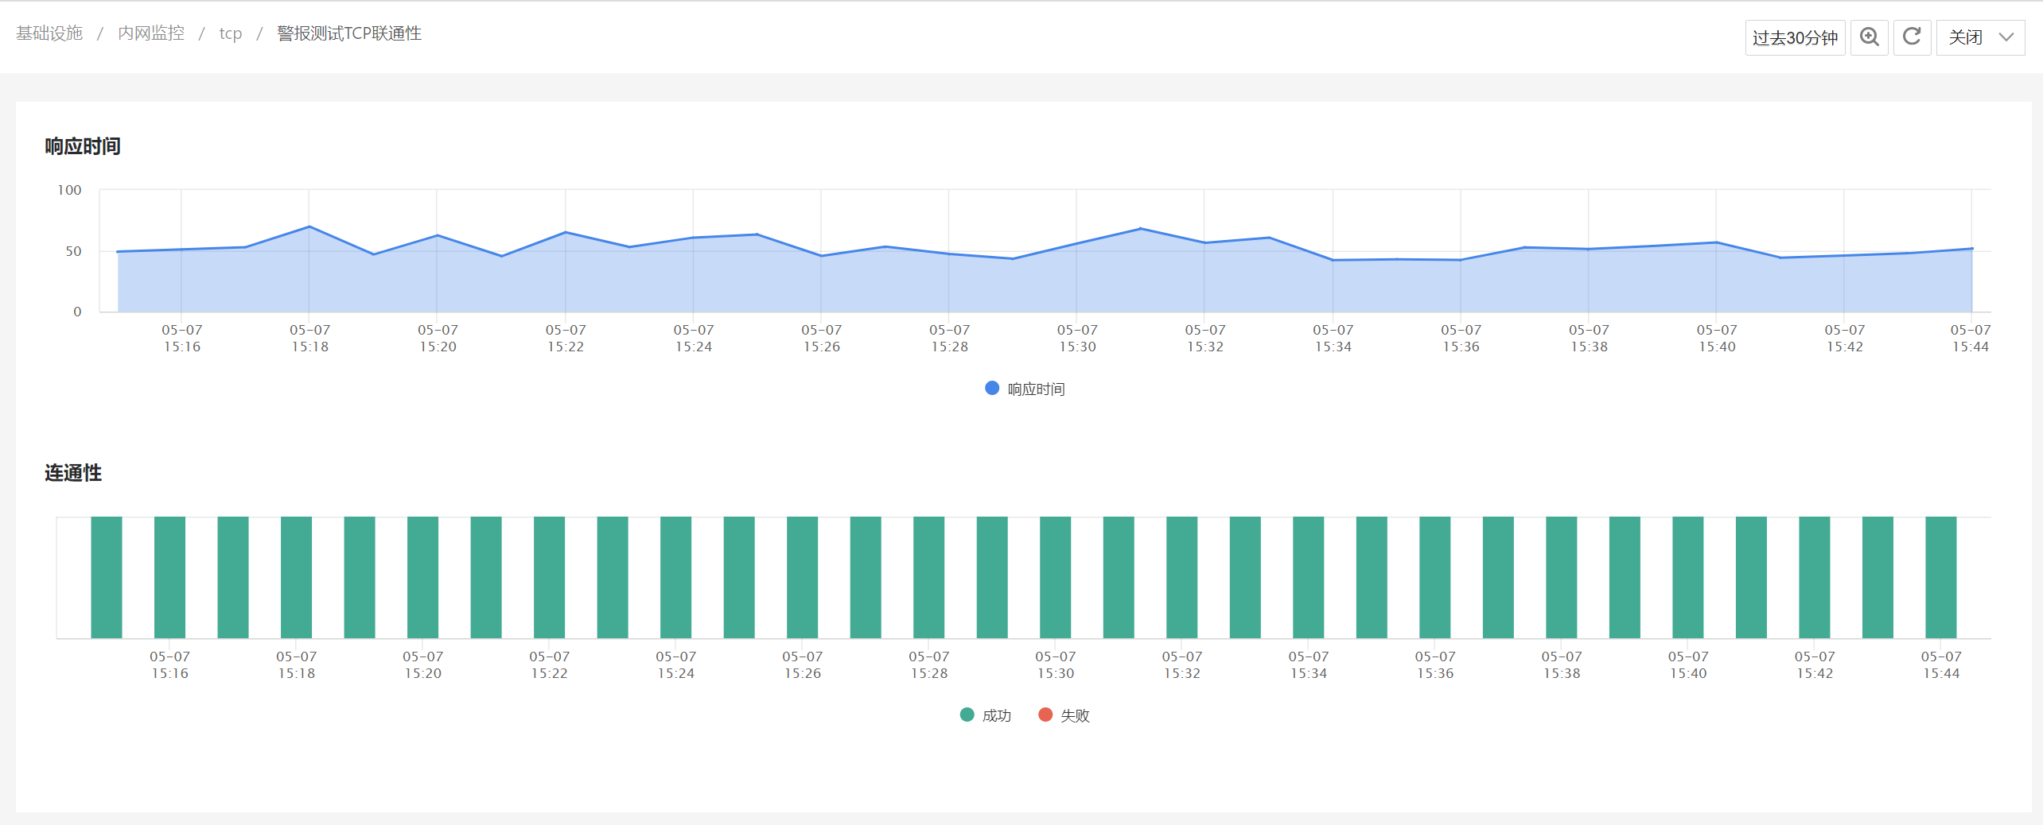Screen dimensions: 2043x825
Task: Click 05-07 15:20 label on connectivity chart
Action: pos(422,664)
